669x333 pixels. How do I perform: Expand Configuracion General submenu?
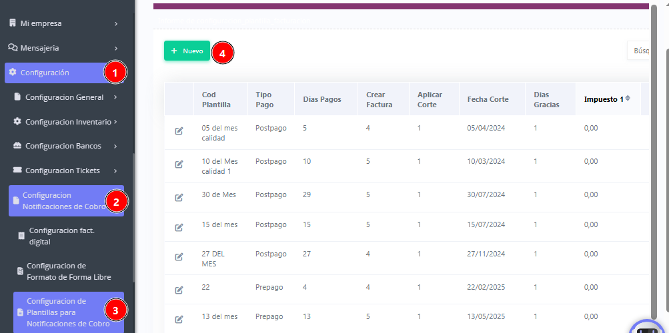(65, 97)
